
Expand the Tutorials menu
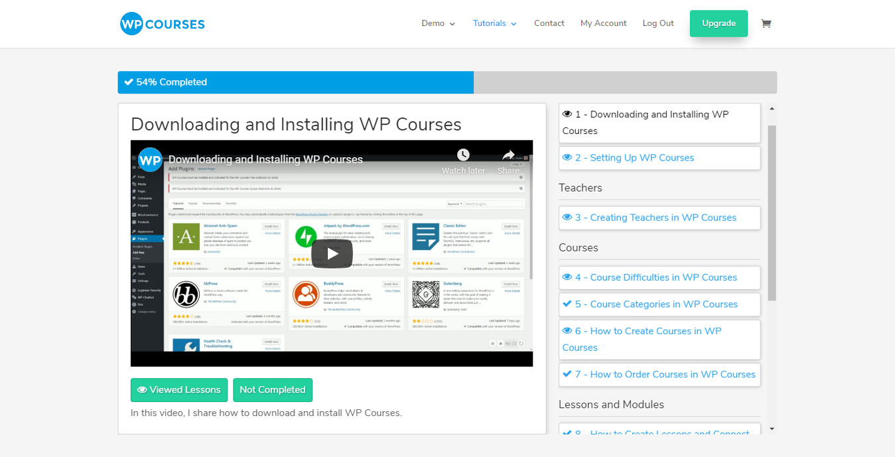tap(494, 23)
